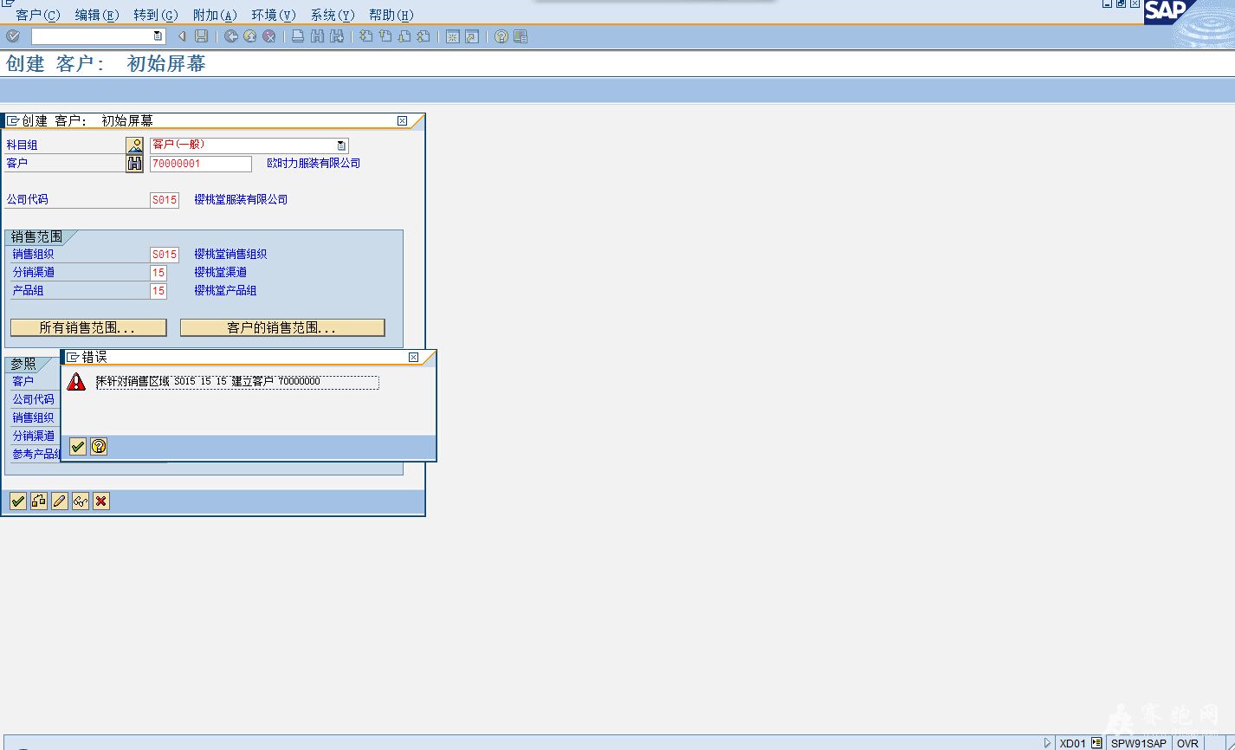Click the 产品组 field containing 15
The width and height of the screenshot is (1235, 750).
[158, 291]
